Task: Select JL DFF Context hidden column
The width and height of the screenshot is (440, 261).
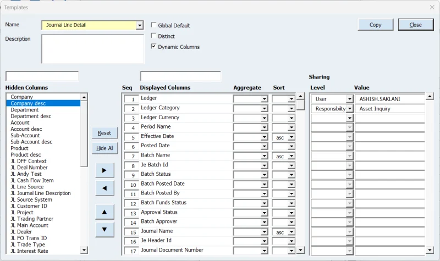Action: [43, 161]
